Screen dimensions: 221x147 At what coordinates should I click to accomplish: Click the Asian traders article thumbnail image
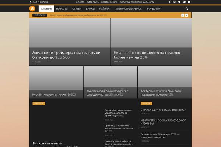70,33
